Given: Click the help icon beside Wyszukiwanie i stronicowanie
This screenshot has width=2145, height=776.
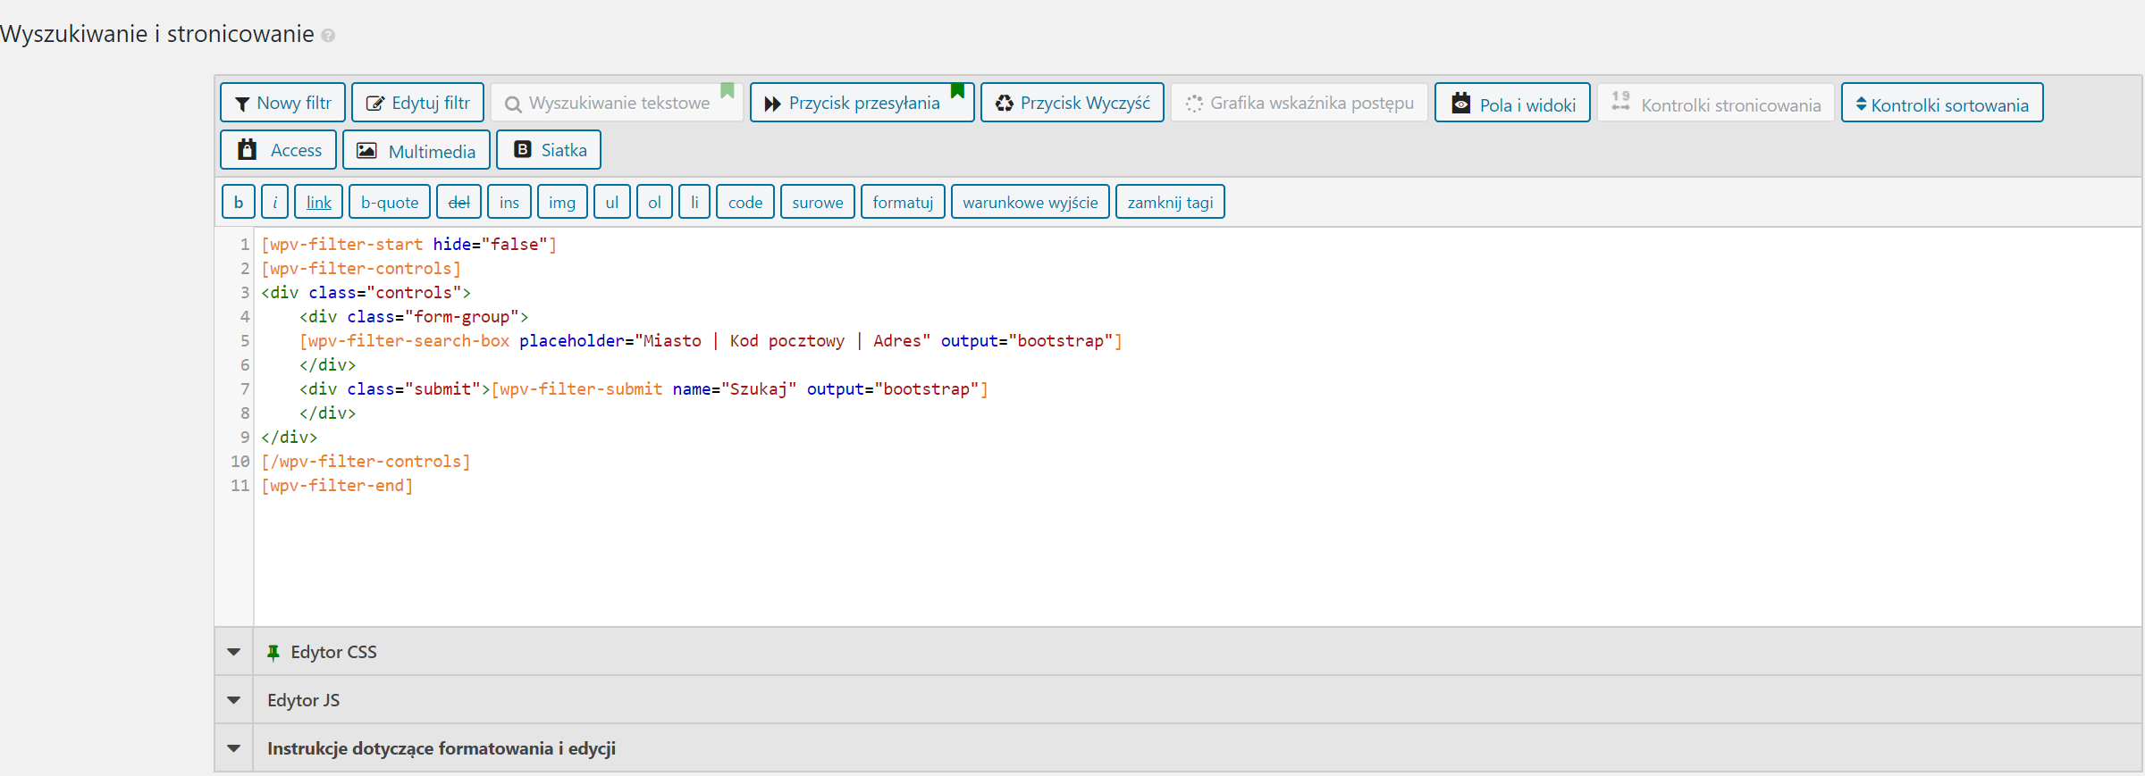Looking at the screenshot, I should 328,36.
